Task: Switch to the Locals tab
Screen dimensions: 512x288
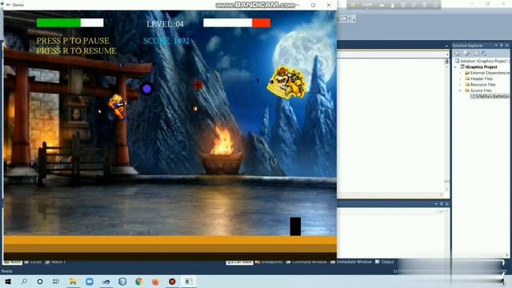Action: coord(33,262)
